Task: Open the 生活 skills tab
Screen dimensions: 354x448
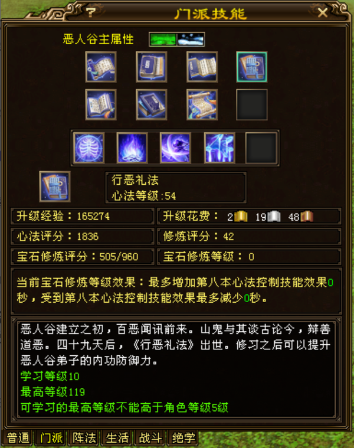Action: pyautogui.click(x=117, y=438)
